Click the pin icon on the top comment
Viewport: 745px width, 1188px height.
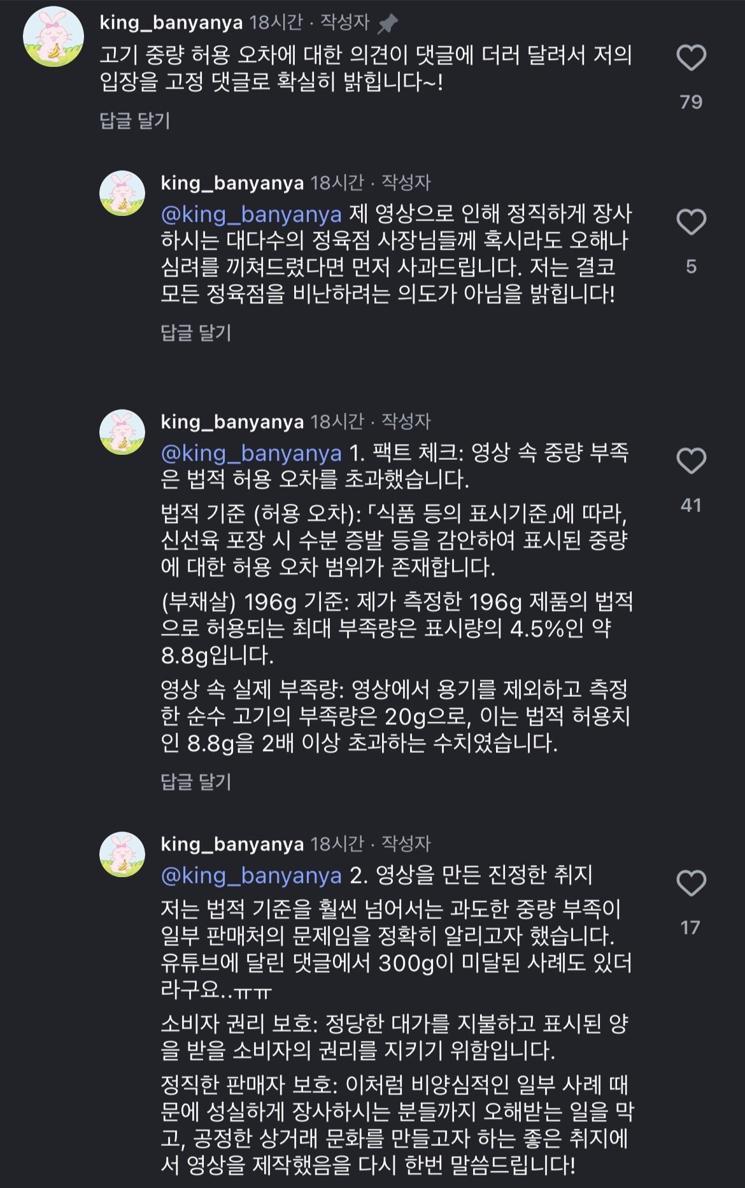[387, 24]
